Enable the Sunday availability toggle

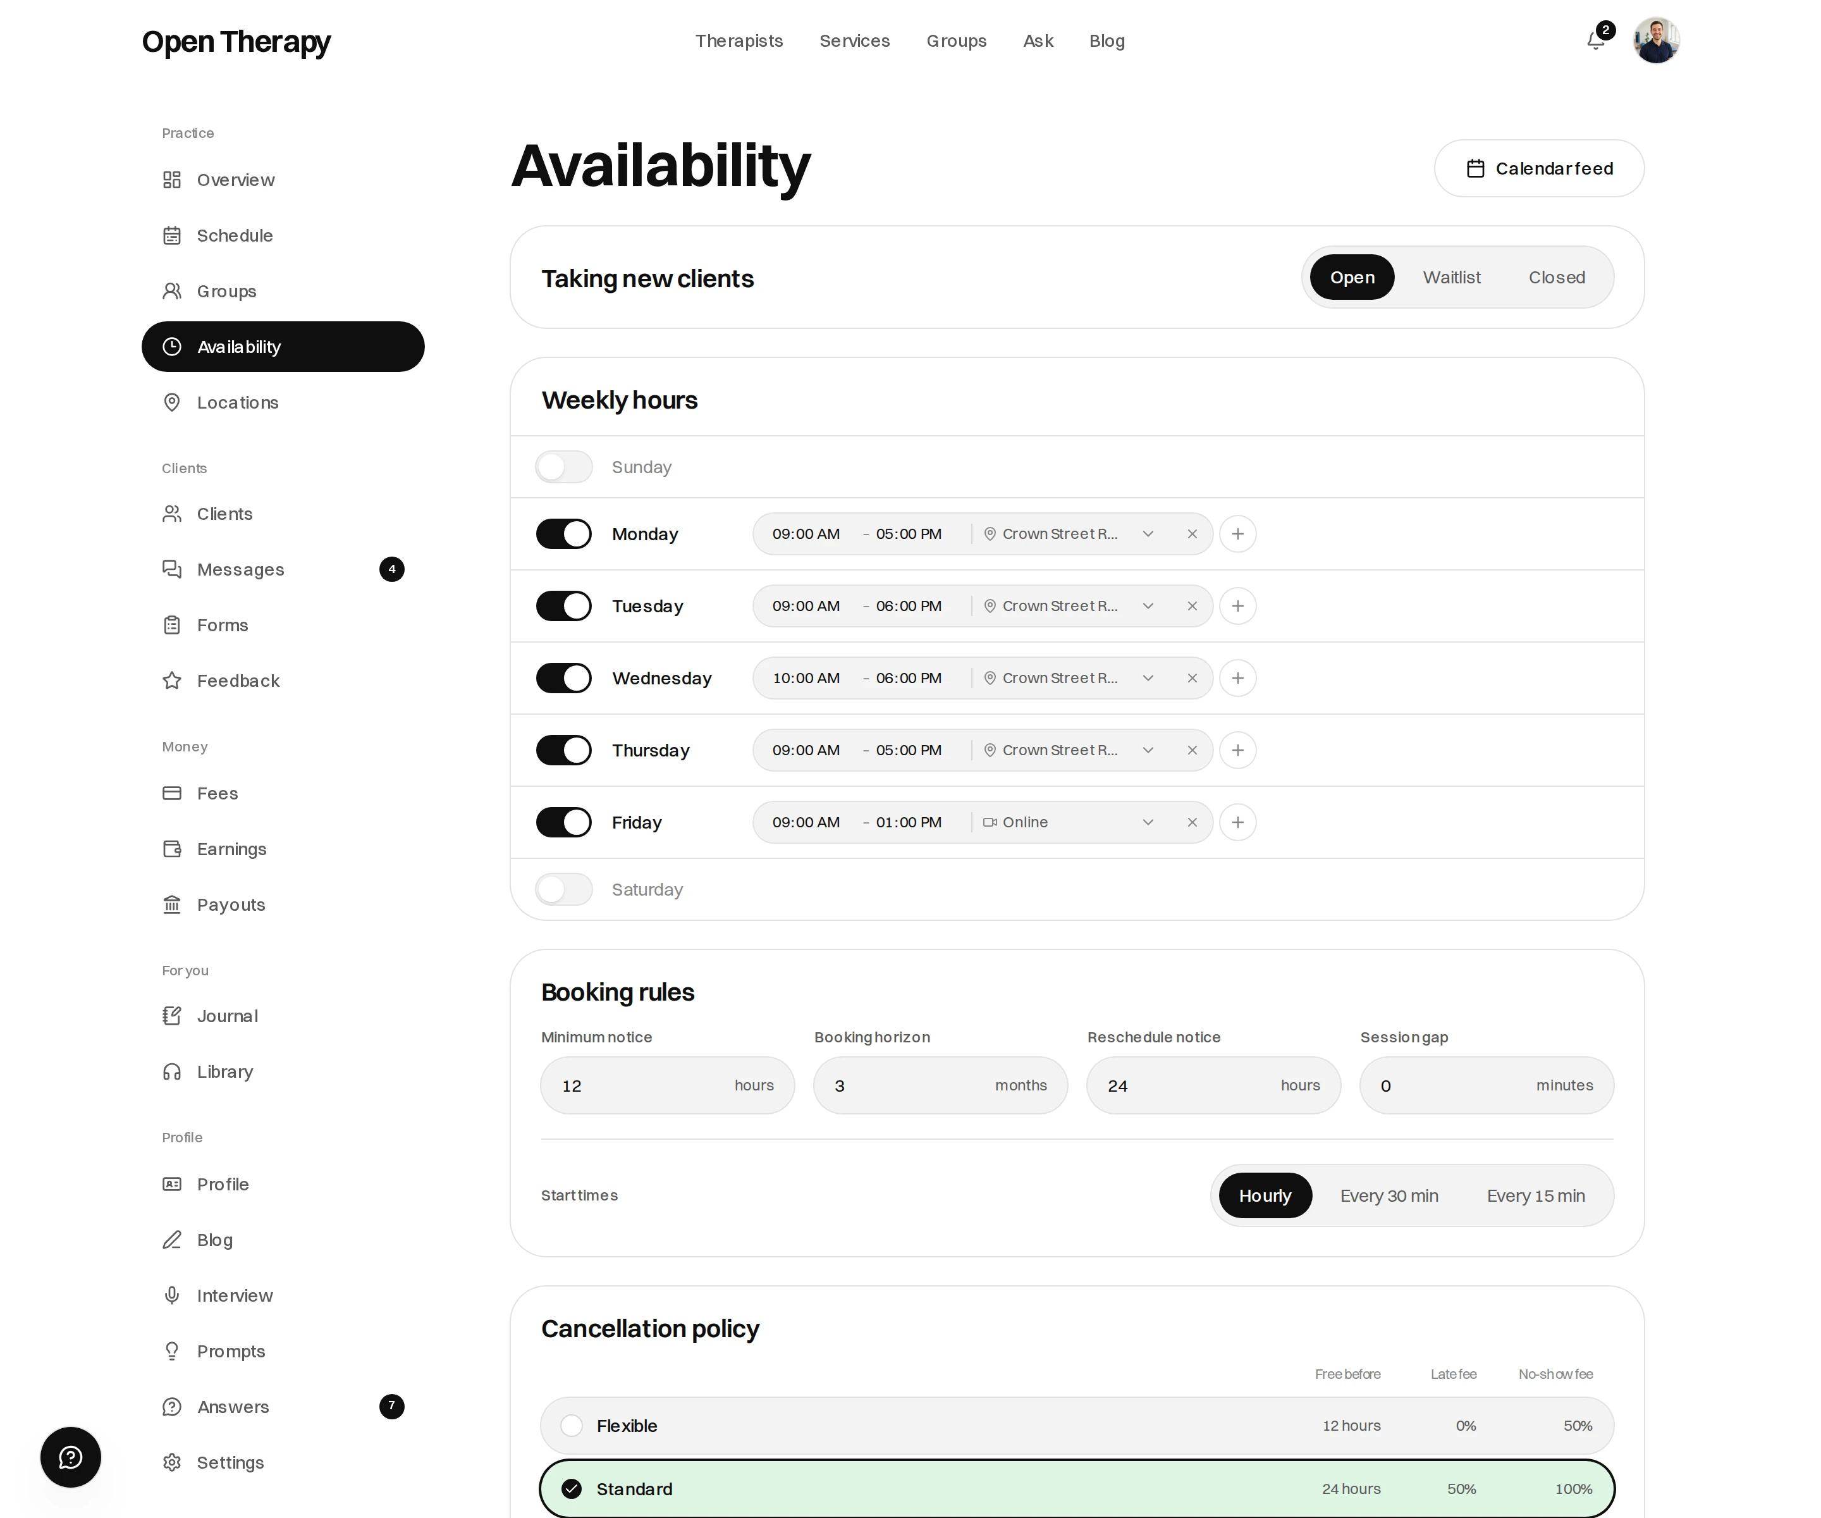pos(563,467)
